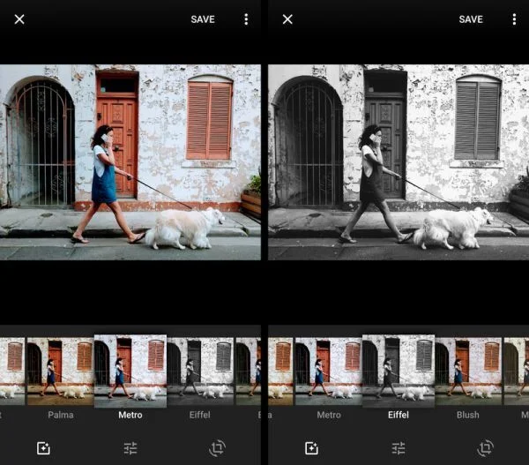
Task: Tap the Eiffel label in left screen
Action: [x=200, y=415]
